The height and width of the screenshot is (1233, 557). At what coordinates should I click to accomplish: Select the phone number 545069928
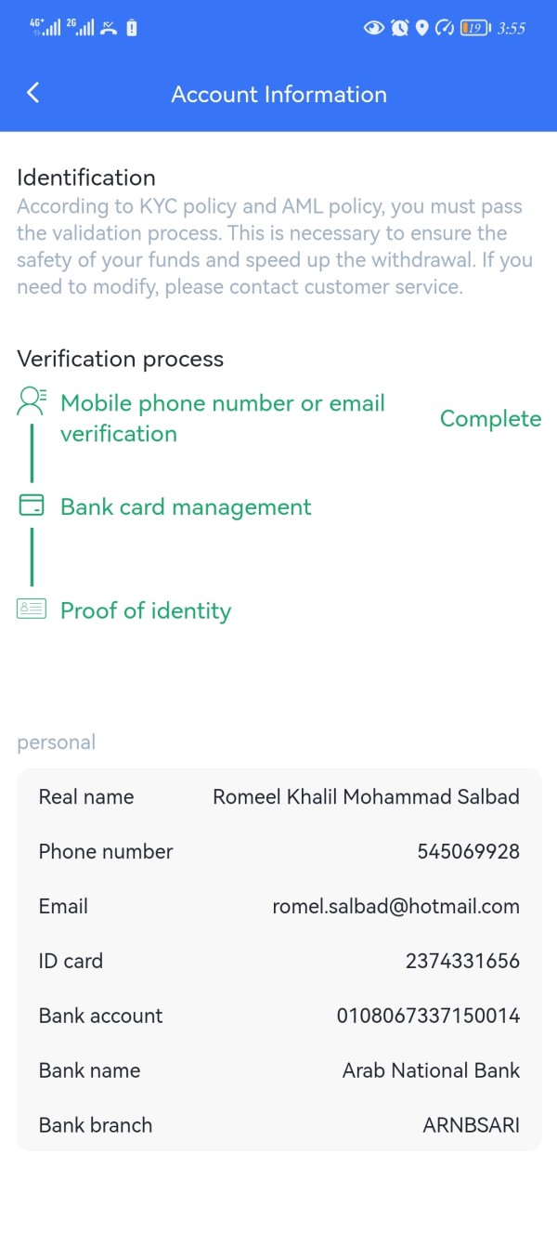(468, 851)
